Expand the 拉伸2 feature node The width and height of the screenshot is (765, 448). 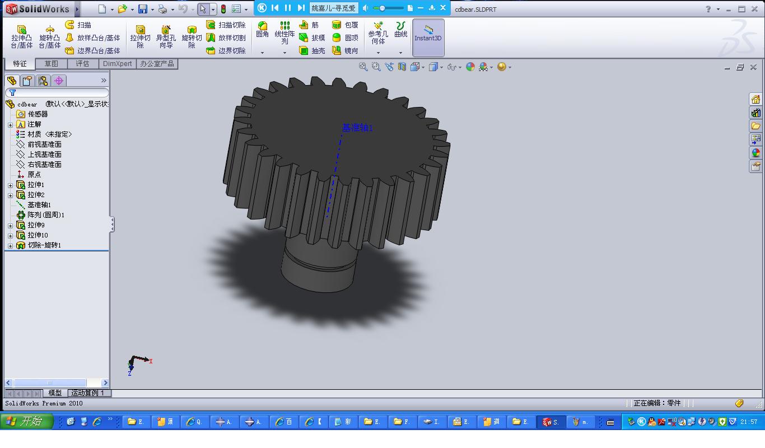click(x=10, y=195)
